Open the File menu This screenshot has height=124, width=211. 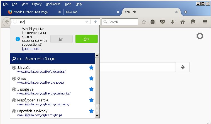(x=5, y=4)
